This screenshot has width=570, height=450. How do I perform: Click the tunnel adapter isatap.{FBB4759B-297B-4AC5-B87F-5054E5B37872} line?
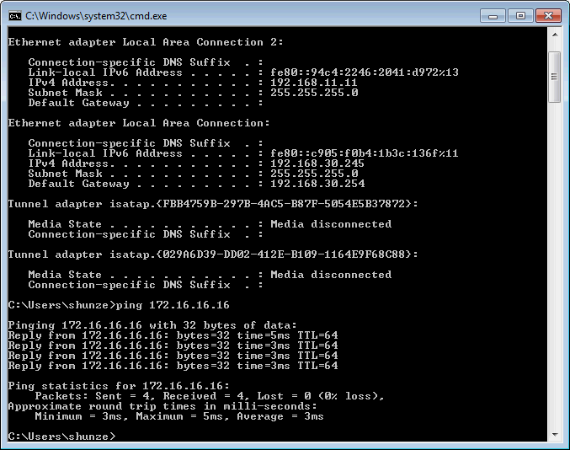(213, 204)
